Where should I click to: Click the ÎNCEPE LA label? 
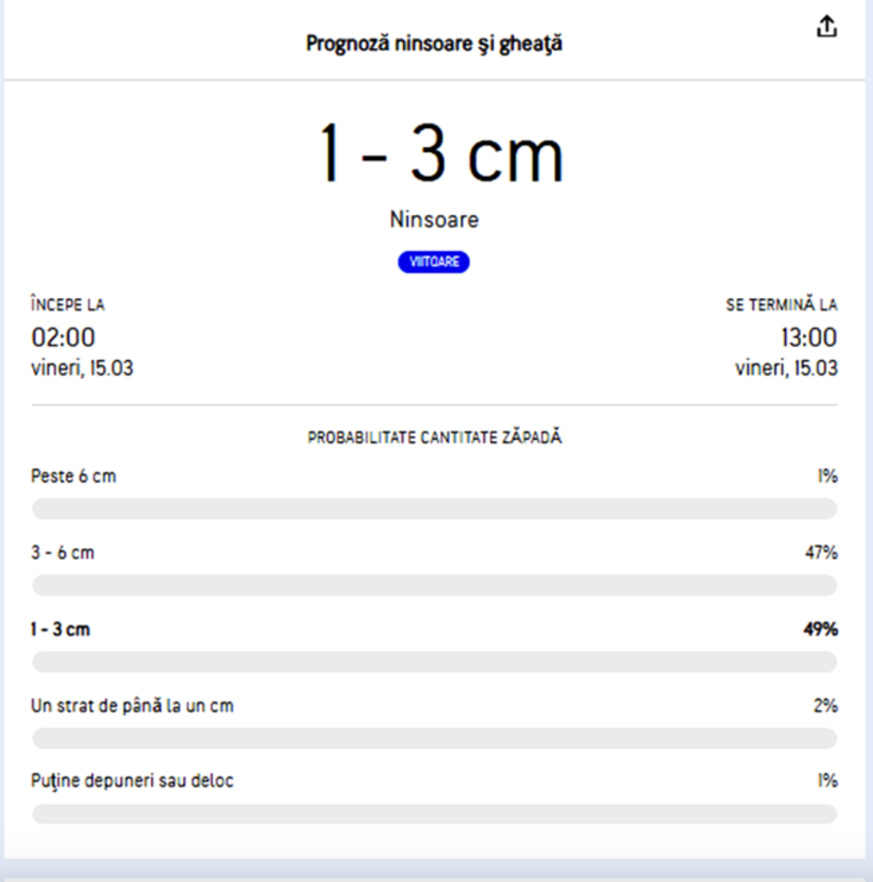pyautogui.click(x=68, y=305)
